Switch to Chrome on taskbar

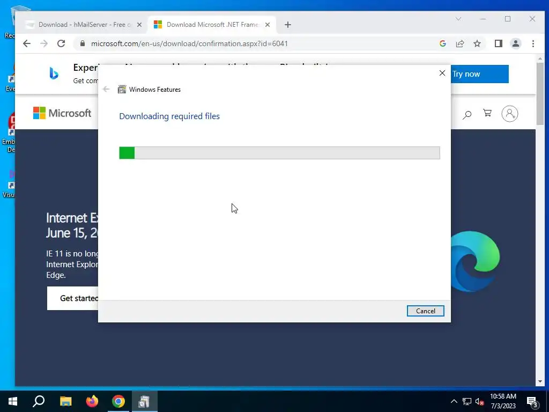pyautogui.click(x=118, y=401)
